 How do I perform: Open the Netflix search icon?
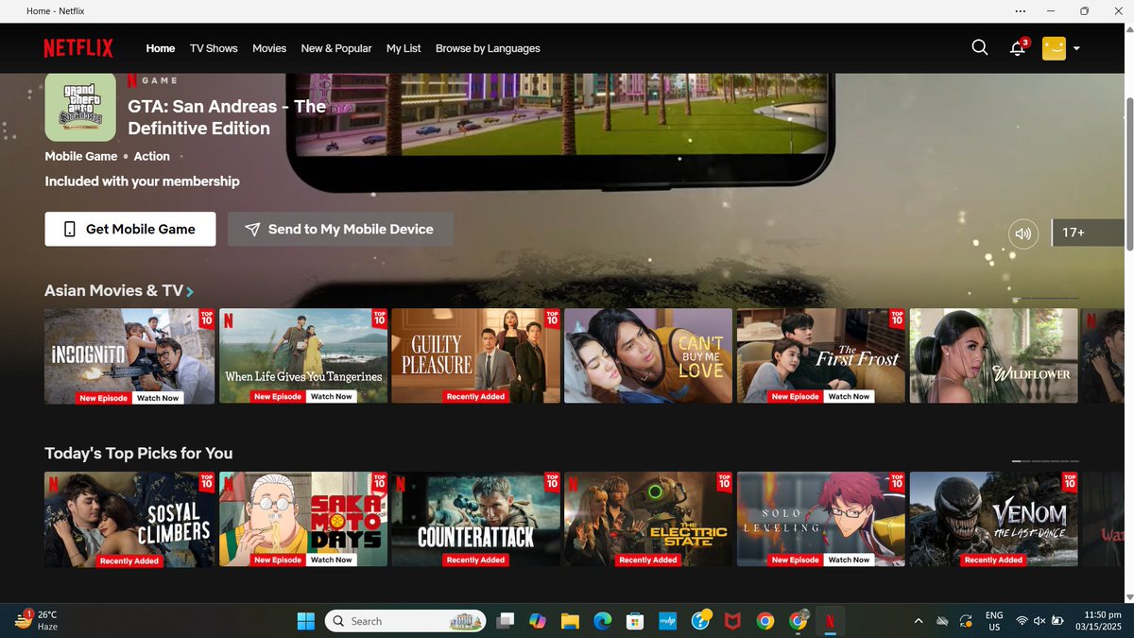(980, 47)
